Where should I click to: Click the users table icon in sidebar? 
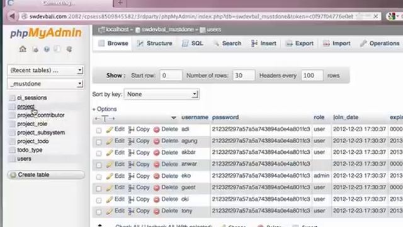(x=12, y=159)
